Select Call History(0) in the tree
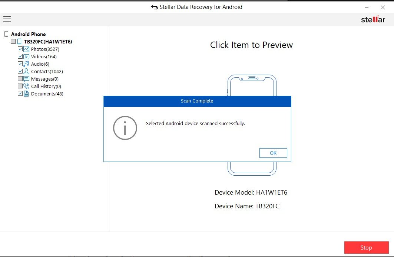The width and height of the screenshot is (394, 257). coord(46,86)
